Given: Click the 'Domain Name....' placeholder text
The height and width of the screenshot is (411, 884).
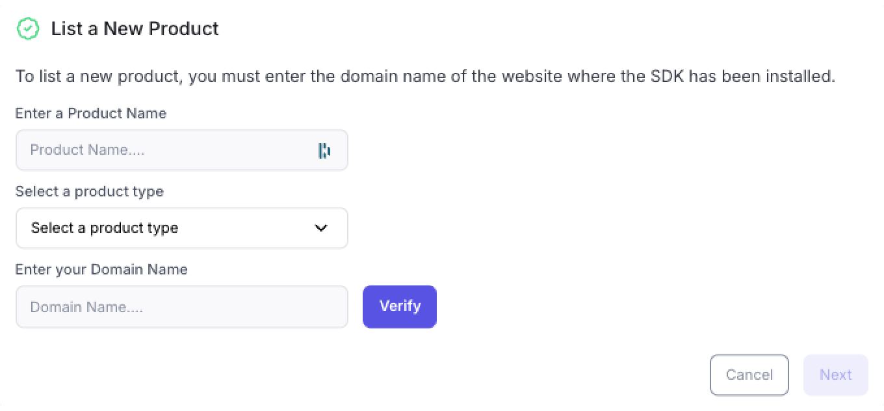Looking at the screenshot, I should pos(87,306).
